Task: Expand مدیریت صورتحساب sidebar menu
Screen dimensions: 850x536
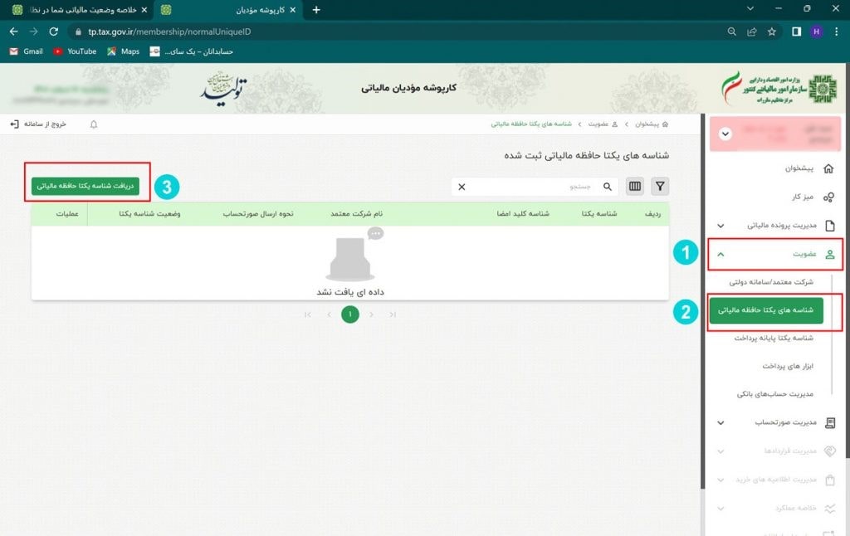Action: tap(721, 422)
